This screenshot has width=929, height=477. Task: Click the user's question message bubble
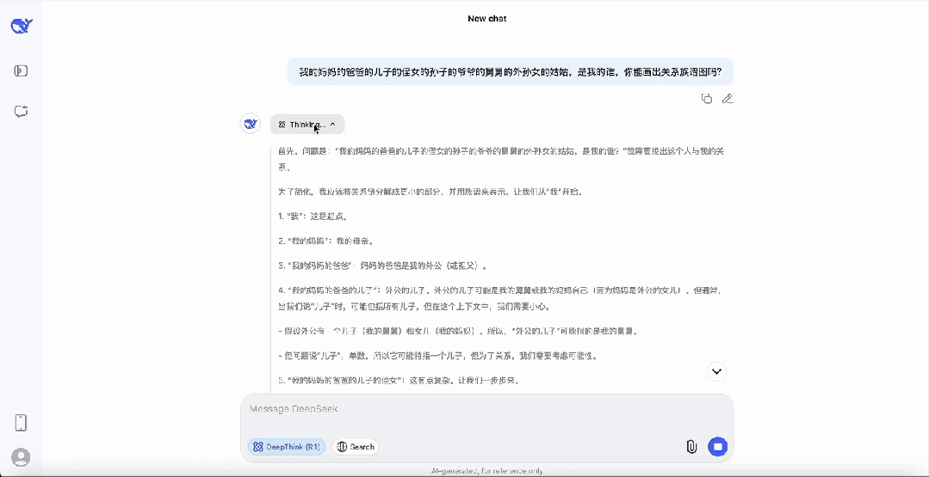click(x=510, y=72)
